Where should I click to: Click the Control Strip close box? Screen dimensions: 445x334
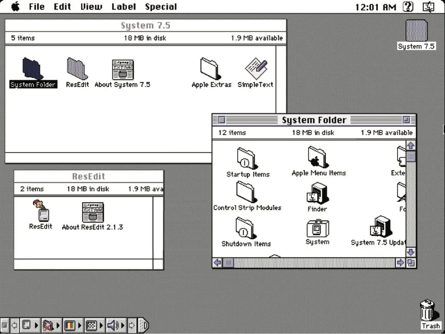pyautogui.click(x=5, y=325)
